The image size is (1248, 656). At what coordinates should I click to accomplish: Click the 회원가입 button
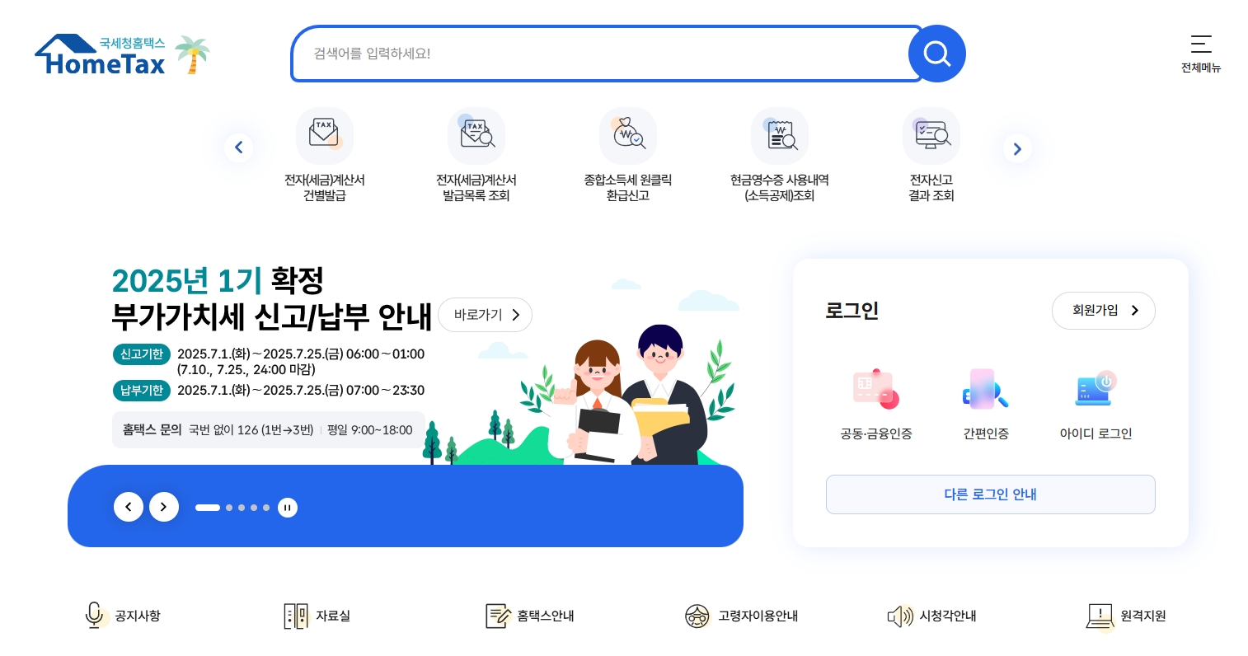tap(1104, 311)
